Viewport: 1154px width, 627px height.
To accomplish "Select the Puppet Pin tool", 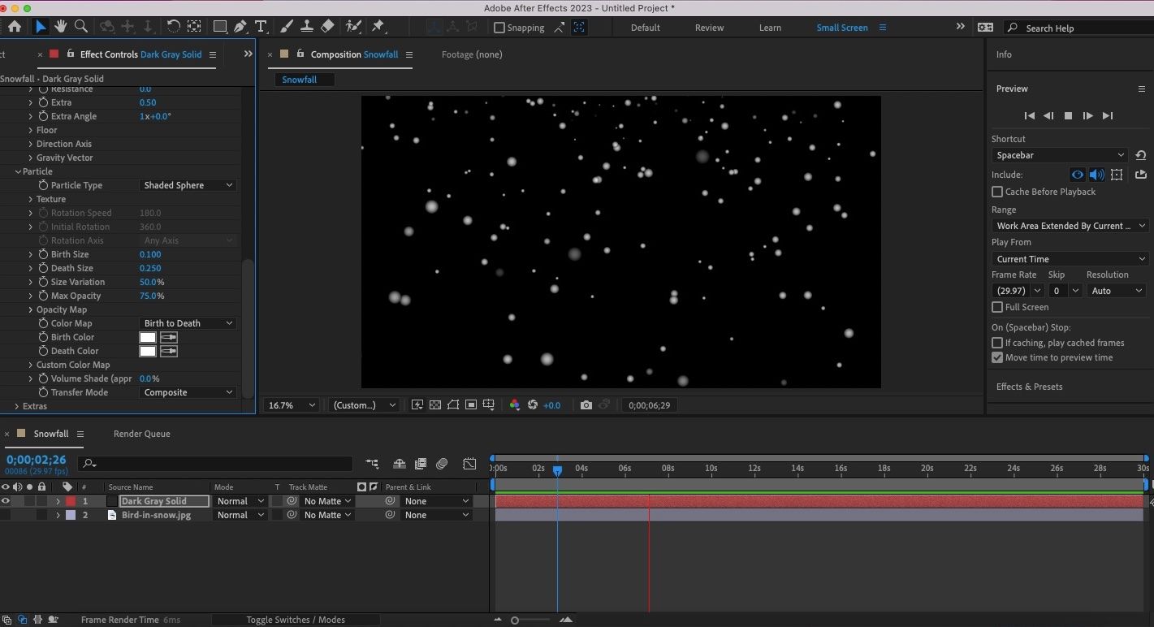I will (378, 27).
